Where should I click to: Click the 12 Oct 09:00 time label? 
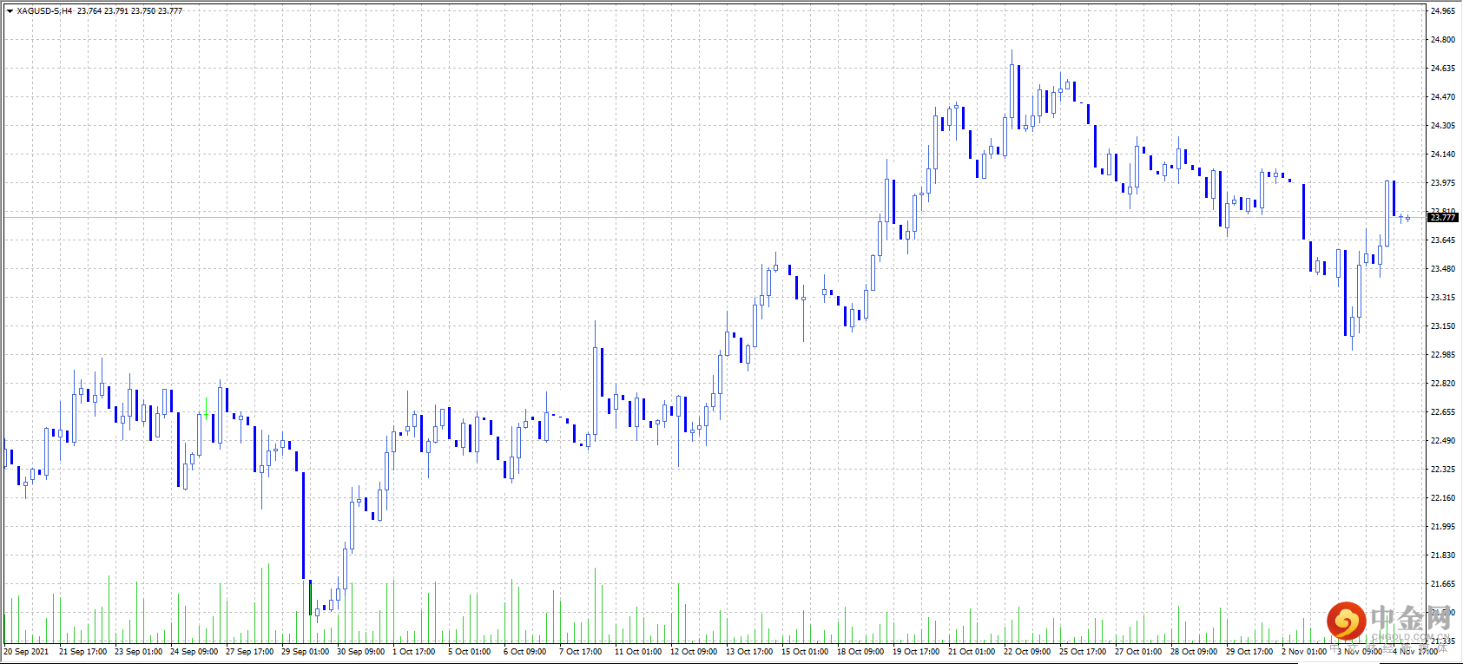pos(695,652)
